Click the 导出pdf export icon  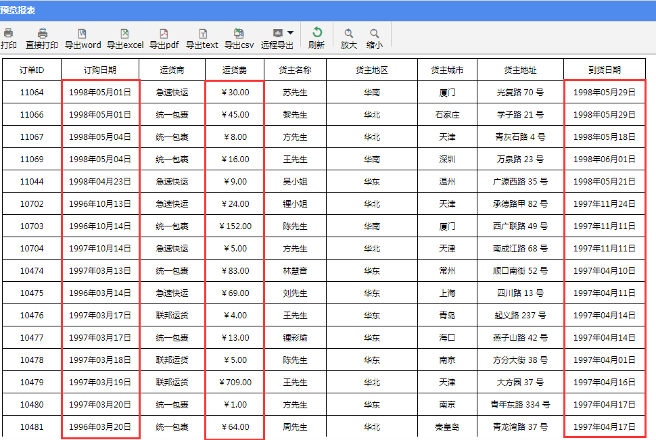(164, 33)
